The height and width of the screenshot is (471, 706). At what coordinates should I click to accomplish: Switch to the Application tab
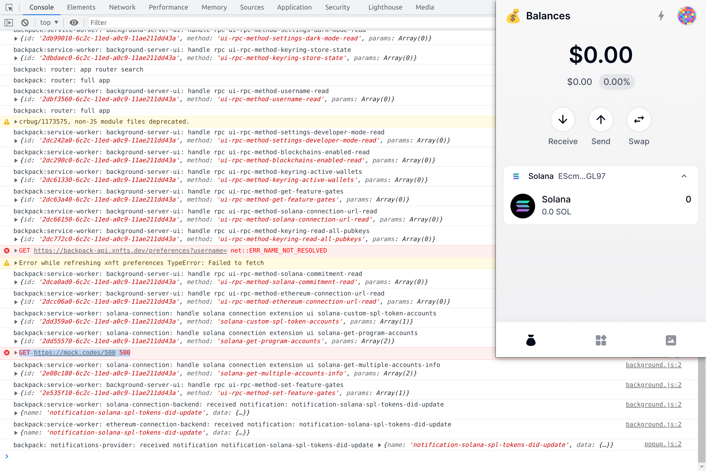coord(294,7)
